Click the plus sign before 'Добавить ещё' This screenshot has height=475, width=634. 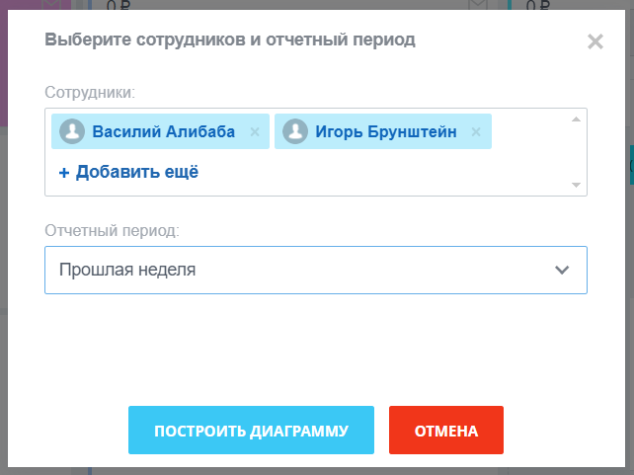coord(64,173)
